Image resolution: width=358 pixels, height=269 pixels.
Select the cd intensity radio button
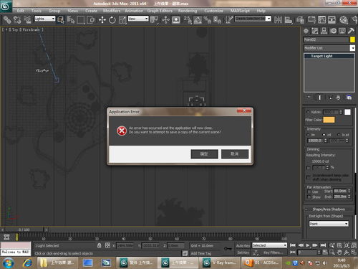click(x=324, y=135)
